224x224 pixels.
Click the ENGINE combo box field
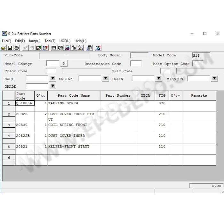point(90,78)
